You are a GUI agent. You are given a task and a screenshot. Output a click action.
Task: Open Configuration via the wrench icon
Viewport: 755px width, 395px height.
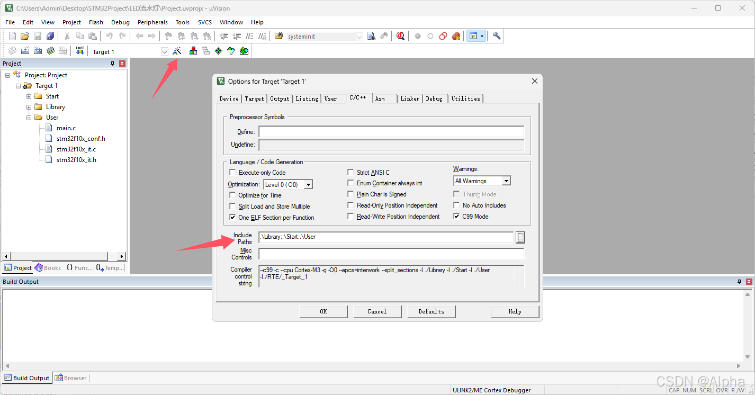coord(496,36)
